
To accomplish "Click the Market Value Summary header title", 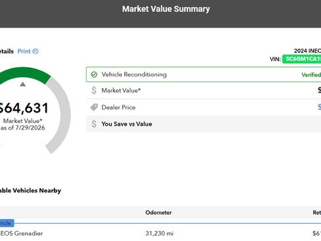I will coord(166,9).
